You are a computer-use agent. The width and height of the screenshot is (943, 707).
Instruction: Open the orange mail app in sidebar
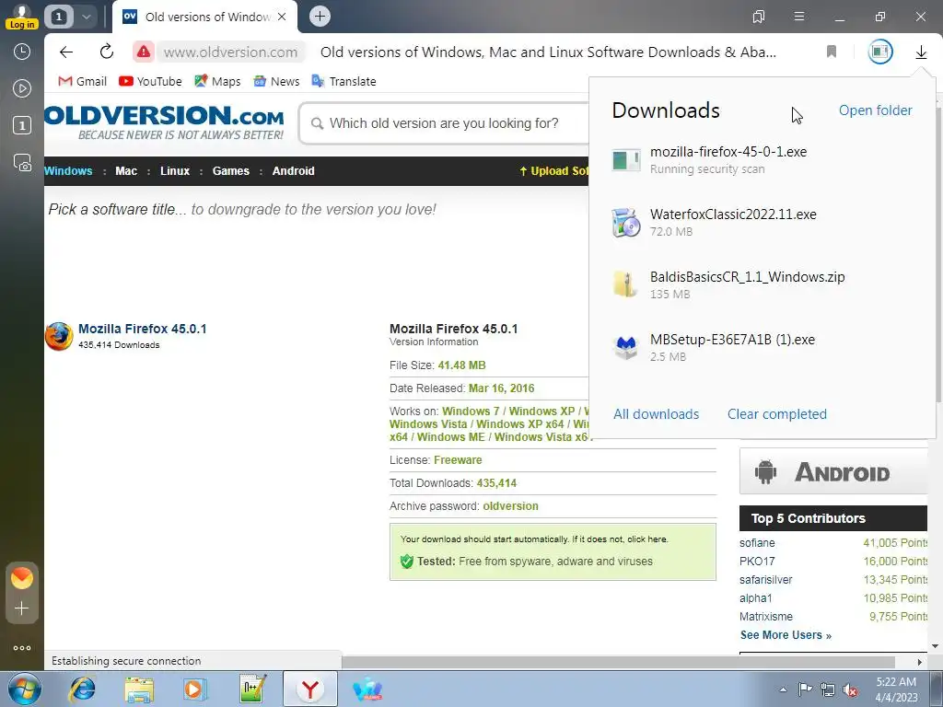(x=22, y=578)
